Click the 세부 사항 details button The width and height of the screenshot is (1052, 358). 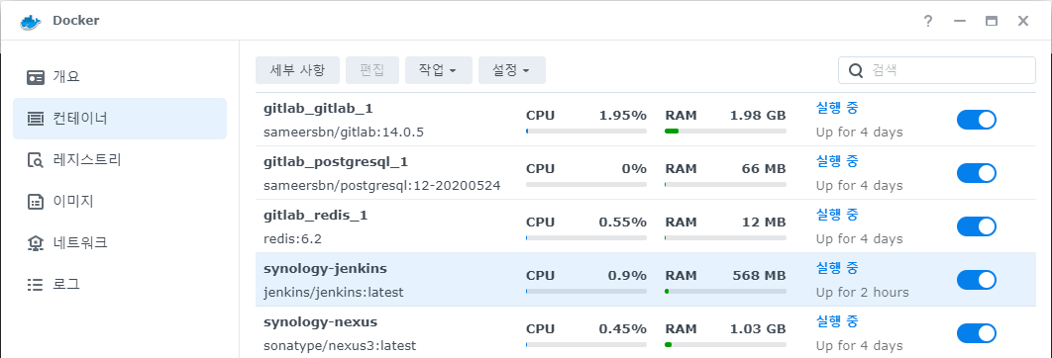click(297, 70)
